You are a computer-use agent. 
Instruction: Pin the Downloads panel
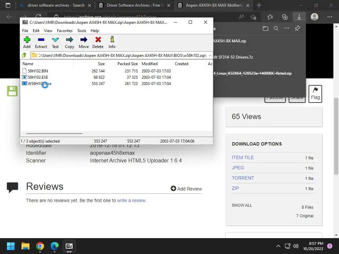(x=298, y=28)
